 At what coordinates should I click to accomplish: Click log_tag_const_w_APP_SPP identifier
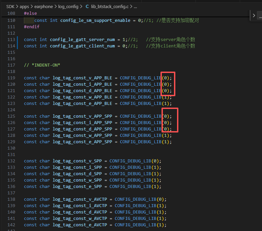[82, 136]
